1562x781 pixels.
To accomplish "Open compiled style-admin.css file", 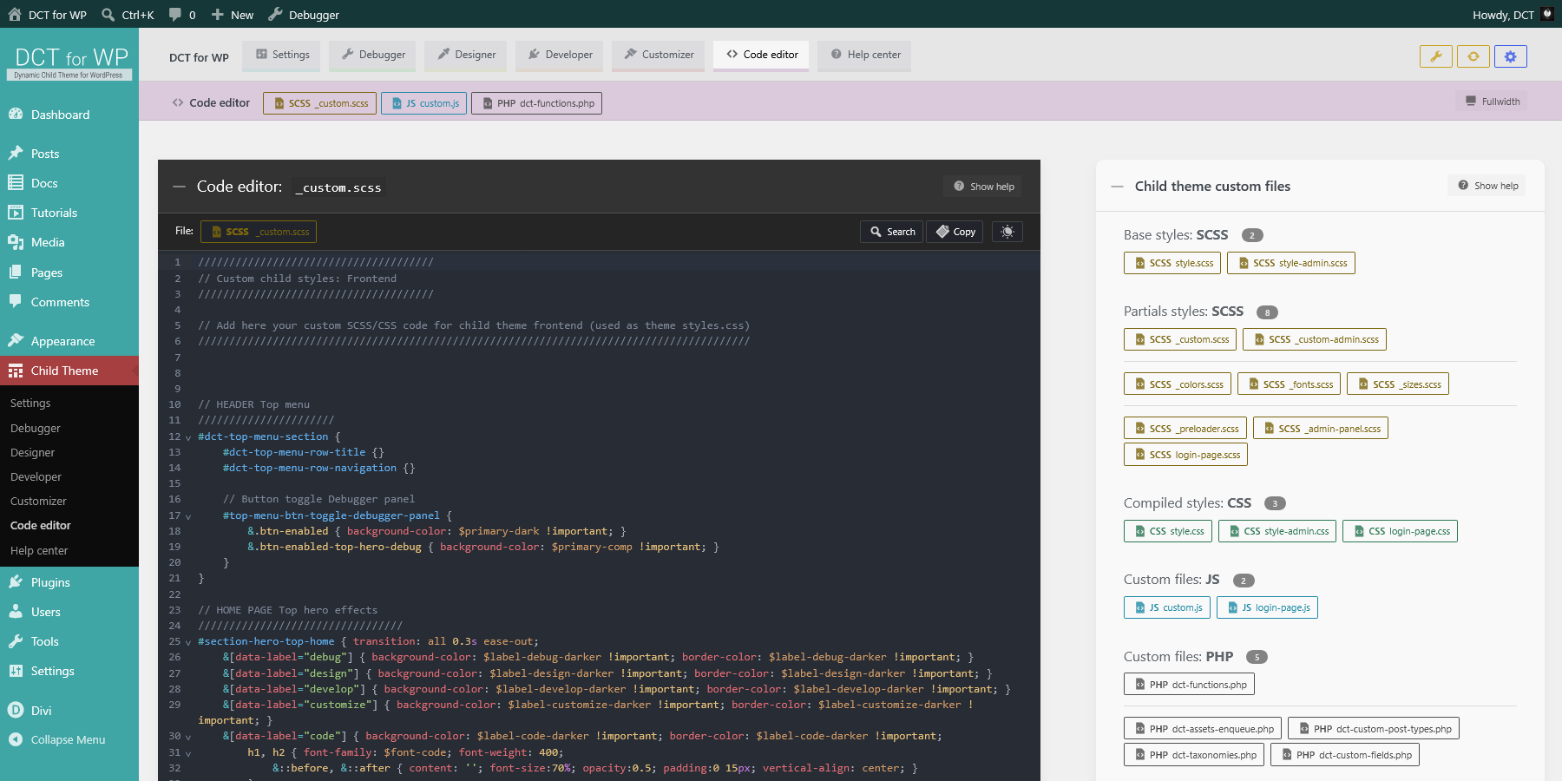I will (1277, 531).
